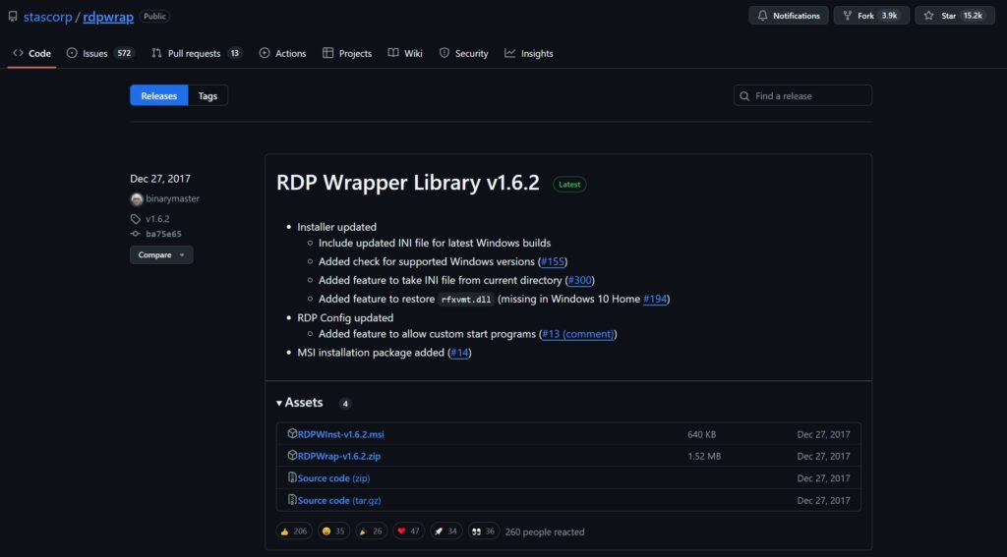The width and height of the screenshot is (1007, 557).
Task: Open issue #194 link
Action: click(654, 299)
